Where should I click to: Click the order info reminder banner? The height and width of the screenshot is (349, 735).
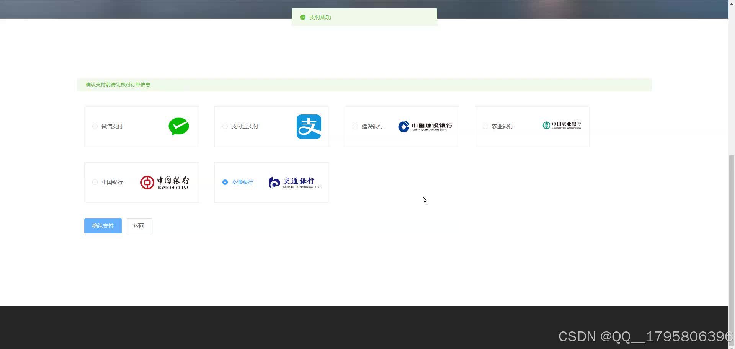[364, 85]
